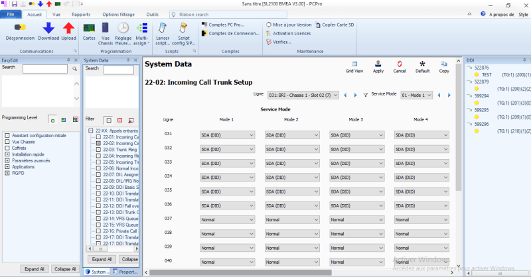This screenshot has width=531, height=277.
Task: Click the next Service Mode arrow
Action: [x=449, y=95]
